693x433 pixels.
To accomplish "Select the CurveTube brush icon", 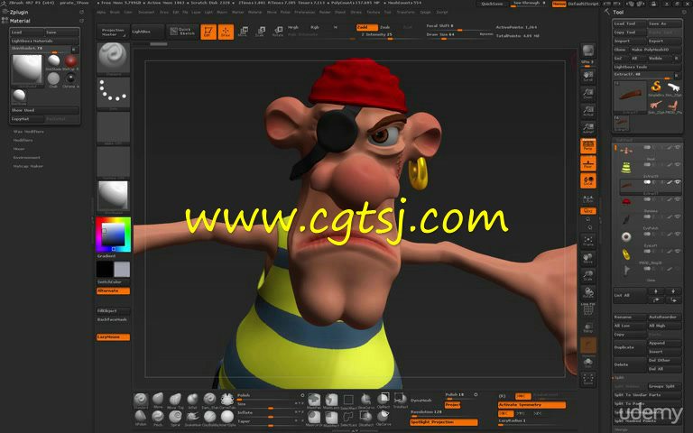I will (227, 401).
